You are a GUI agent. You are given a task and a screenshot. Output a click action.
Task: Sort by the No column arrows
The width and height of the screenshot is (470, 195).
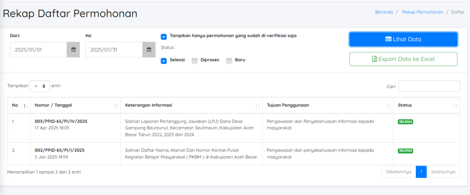[x=26, y=106]
